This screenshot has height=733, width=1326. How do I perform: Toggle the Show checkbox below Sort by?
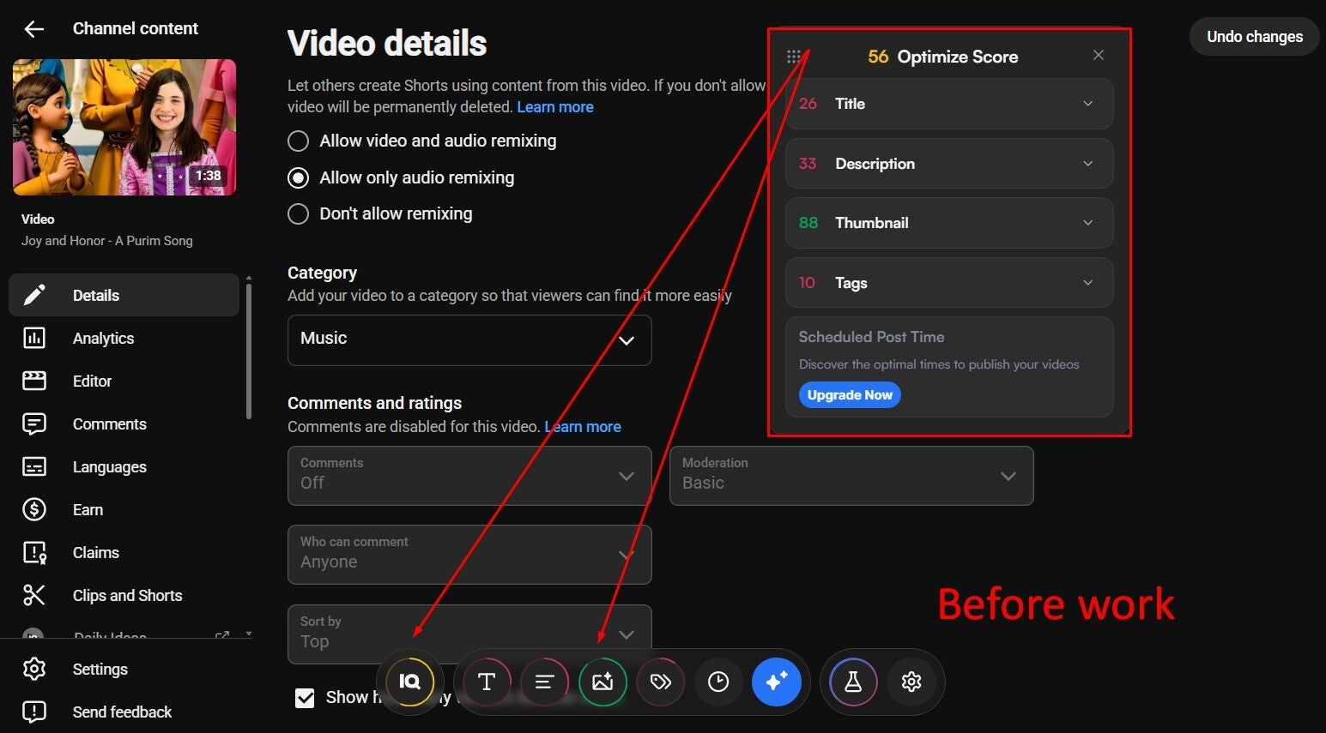(305, 698)
